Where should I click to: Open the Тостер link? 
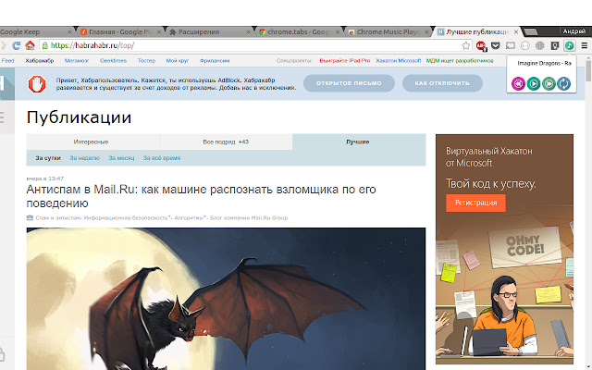click(x=146, y=60)
